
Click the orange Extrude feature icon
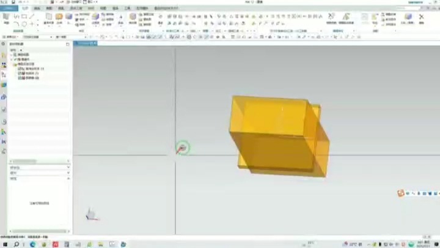tap(59, 17)
